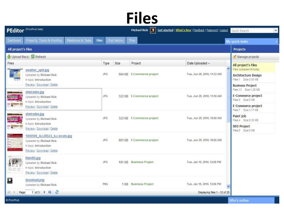Go to the previous page arrow in the pager
Screen dimensions: 284x213
[x=14, y=192]
